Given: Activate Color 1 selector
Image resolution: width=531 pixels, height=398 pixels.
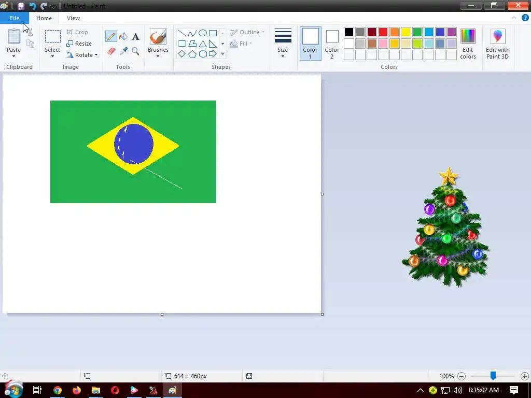Looking at the screenshot, I should (310, 44).
